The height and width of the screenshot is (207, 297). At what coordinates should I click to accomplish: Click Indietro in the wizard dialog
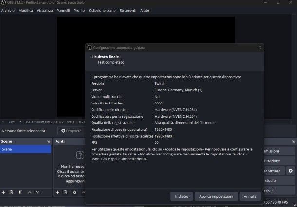pyautogui.click(x=182, y=196)
